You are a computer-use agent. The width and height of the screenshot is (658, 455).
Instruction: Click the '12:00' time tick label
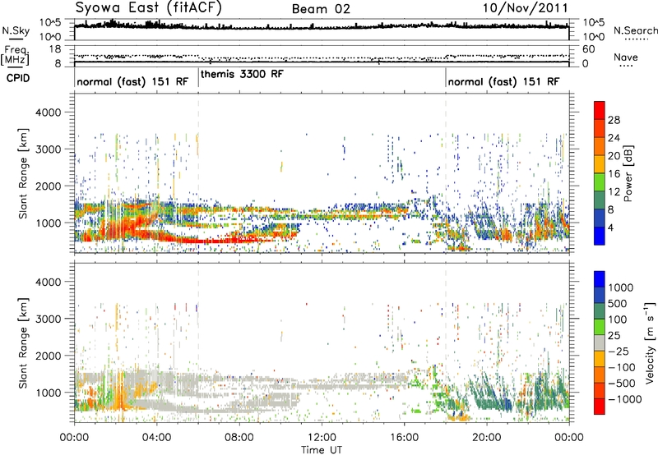pos(322,438)
